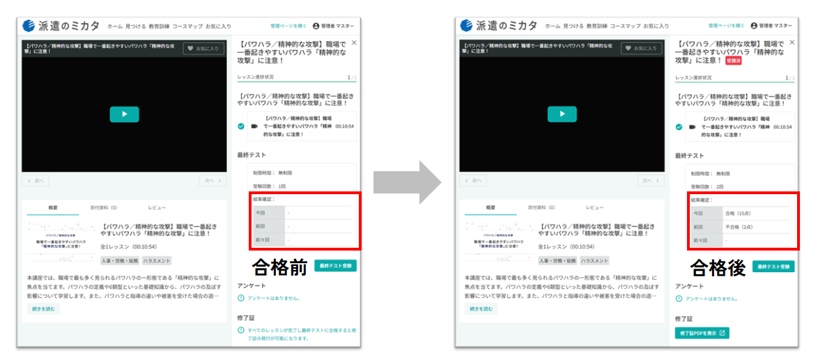Image resolution: width=818 pixels, height=364 pixels.
Task: Click heart お気に入り button on 合格後 video
Action: [x=642, y=49]
